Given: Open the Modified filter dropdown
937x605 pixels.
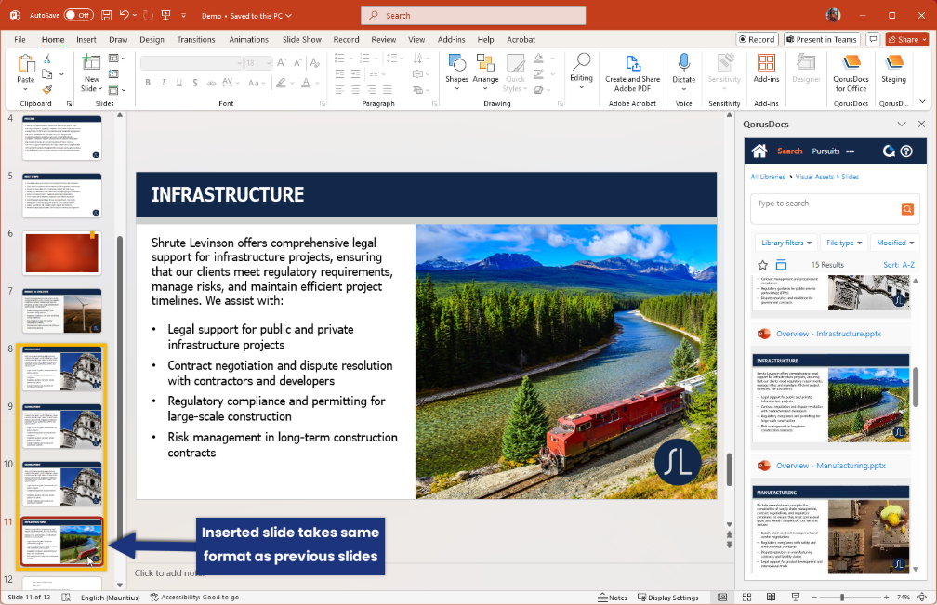Looking at the screenshot, I should 894,243.
